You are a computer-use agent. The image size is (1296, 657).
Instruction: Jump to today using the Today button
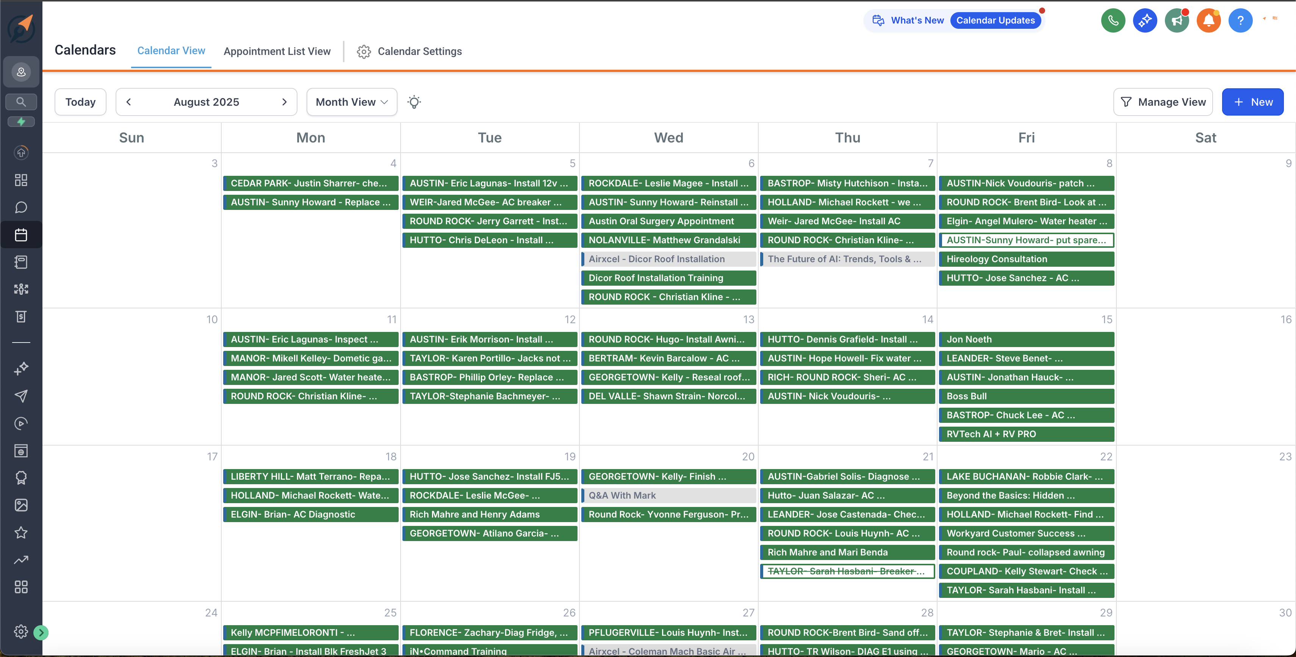tap(80, 102)
